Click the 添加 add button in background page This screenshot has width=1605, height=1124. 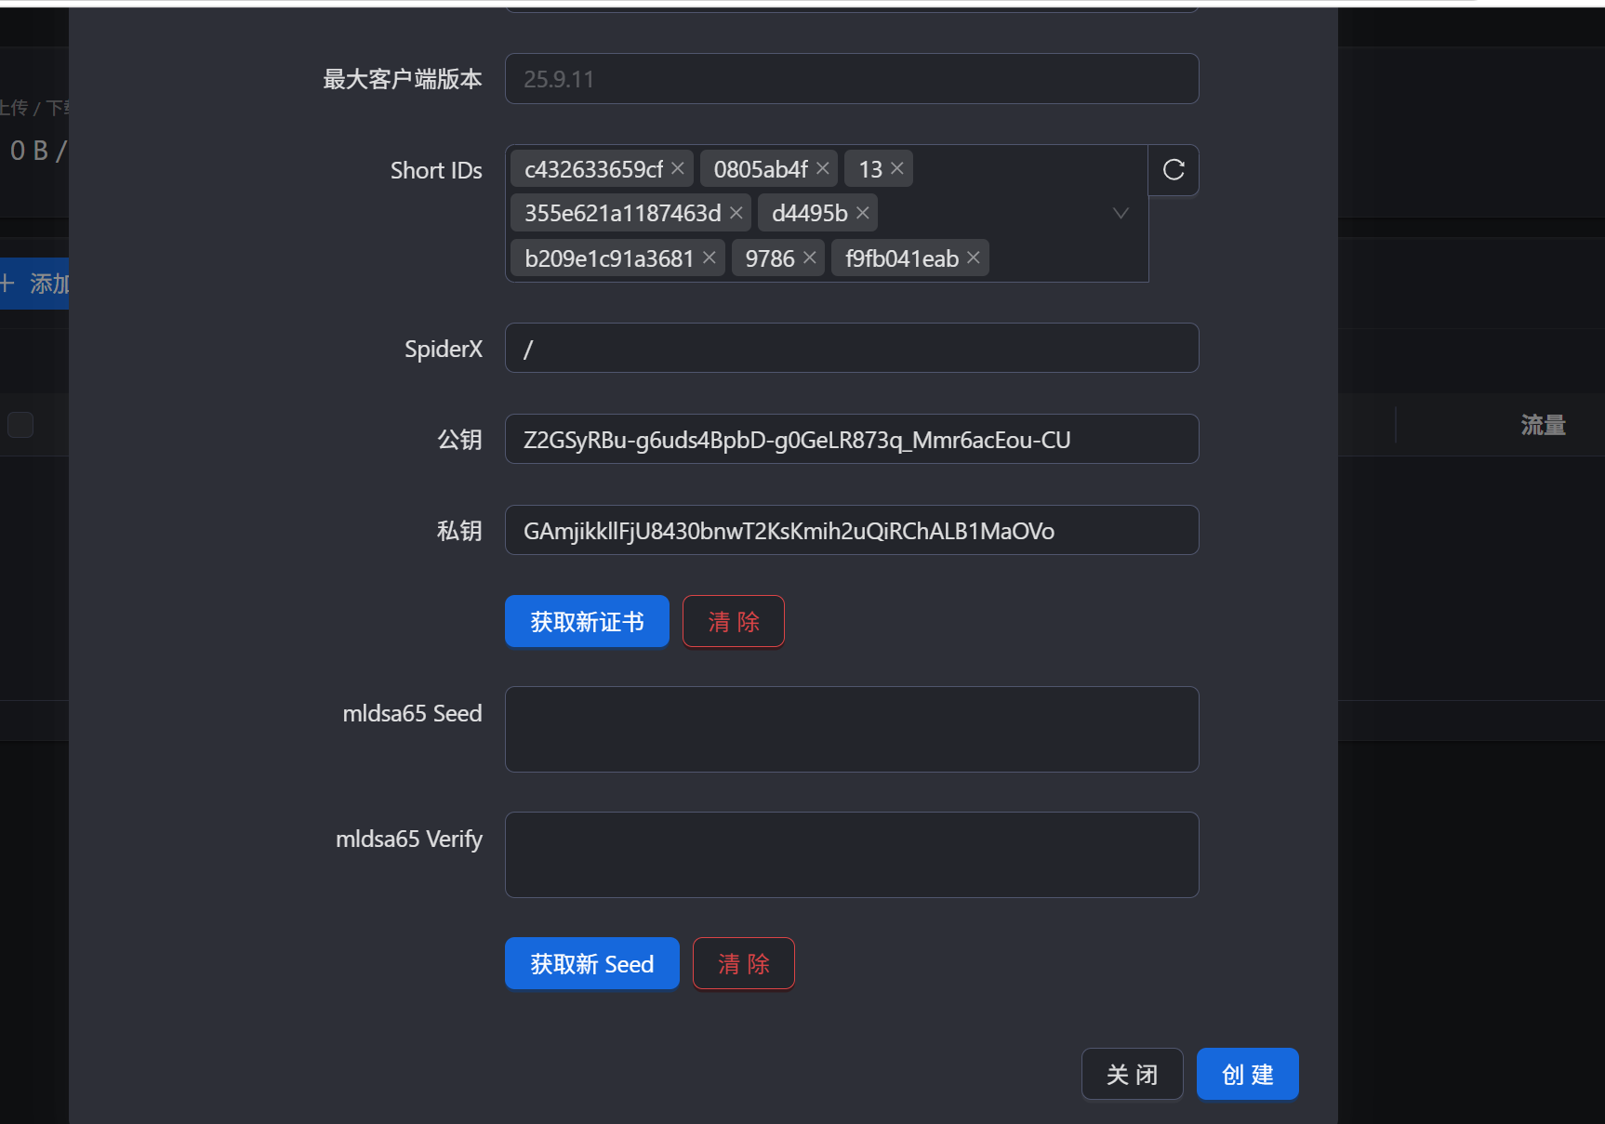pyautogui.click(x=34, y=284)
